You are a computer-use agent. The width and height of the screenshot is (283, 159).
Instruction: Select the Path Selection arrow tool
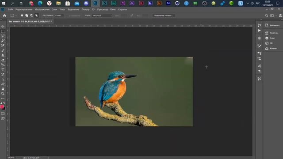tap(3, 79)
